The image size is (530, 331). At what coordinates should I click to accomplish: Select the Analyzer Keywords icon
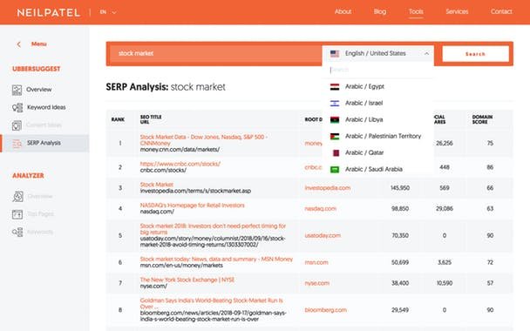[17, 232]
